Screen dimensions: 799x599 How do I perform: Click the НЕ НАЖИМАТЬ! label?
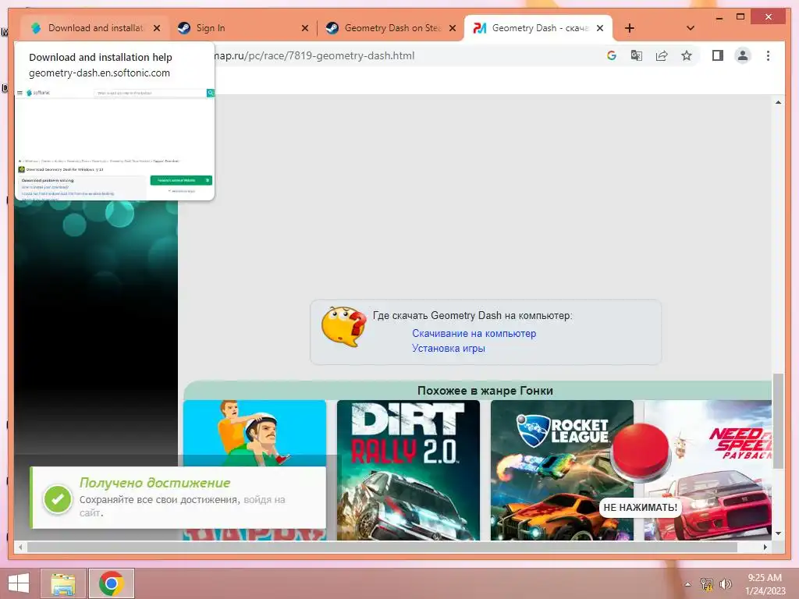coord(640,507)
